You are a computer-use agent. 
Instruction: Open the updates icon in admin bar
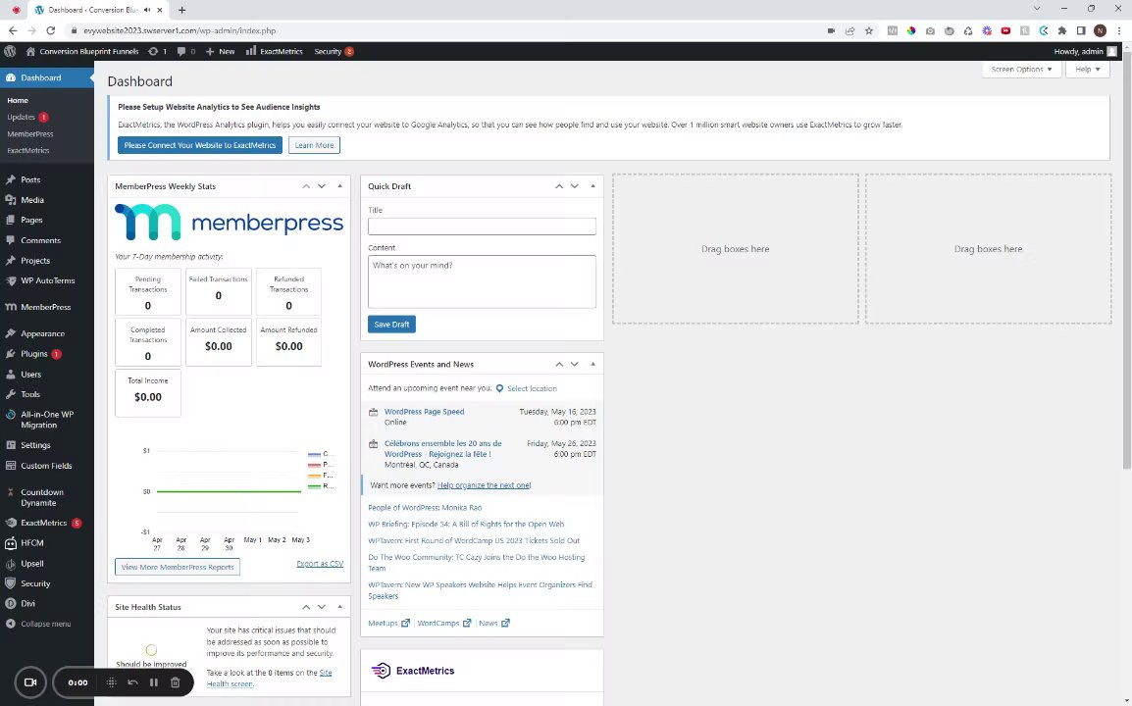tap(157, 51)
